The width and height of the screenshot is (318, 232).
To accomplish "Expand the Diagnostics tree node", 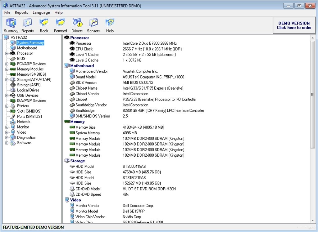I will (x=7, y=138).
